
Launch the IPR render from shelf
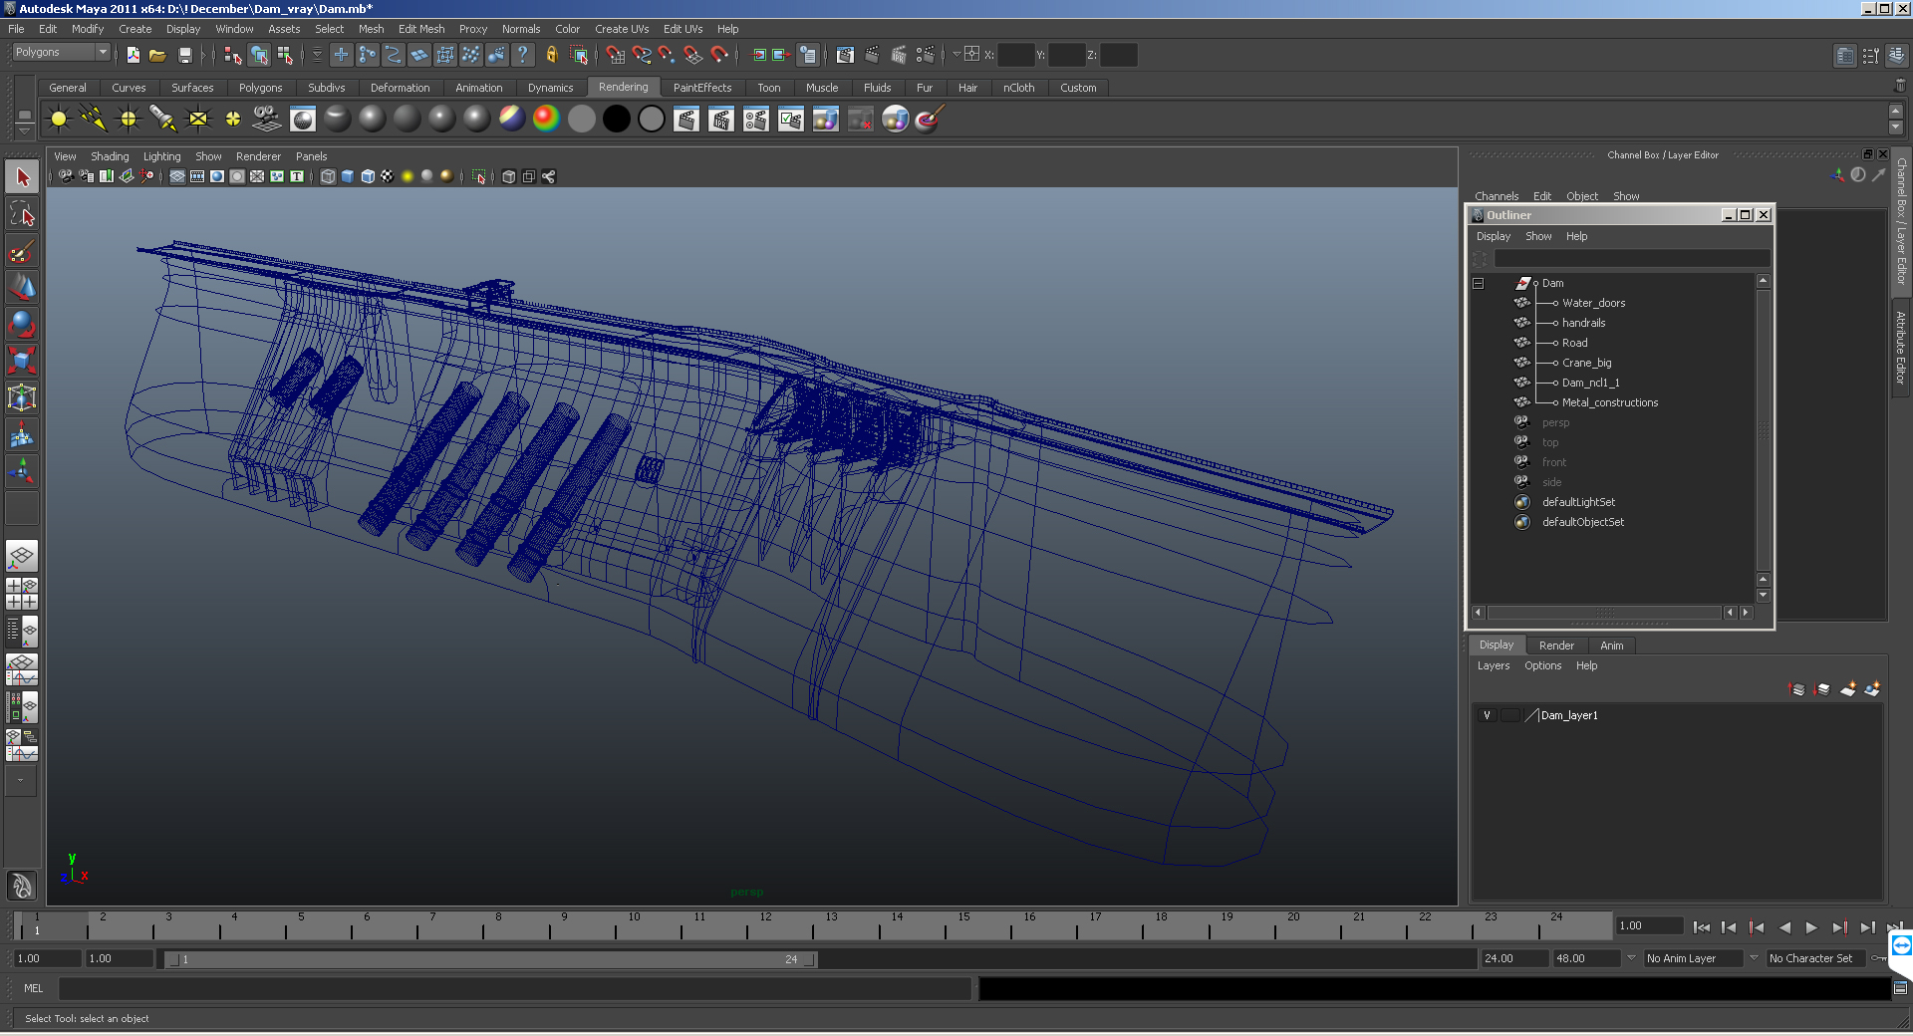pos(721,120)
